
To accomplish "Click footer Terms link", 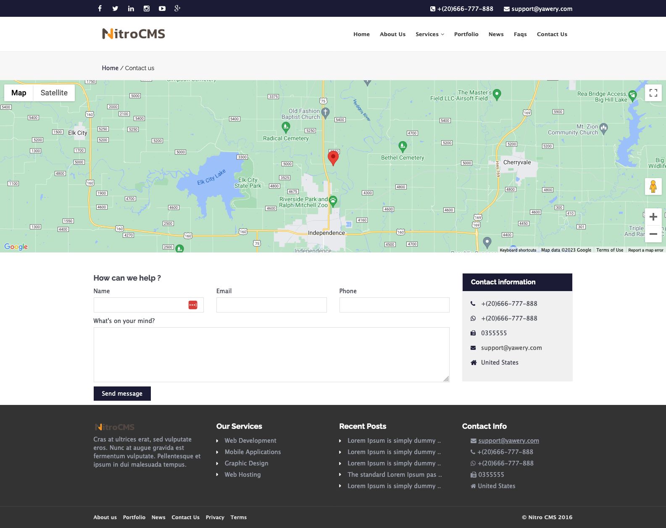I will [239, 517].
